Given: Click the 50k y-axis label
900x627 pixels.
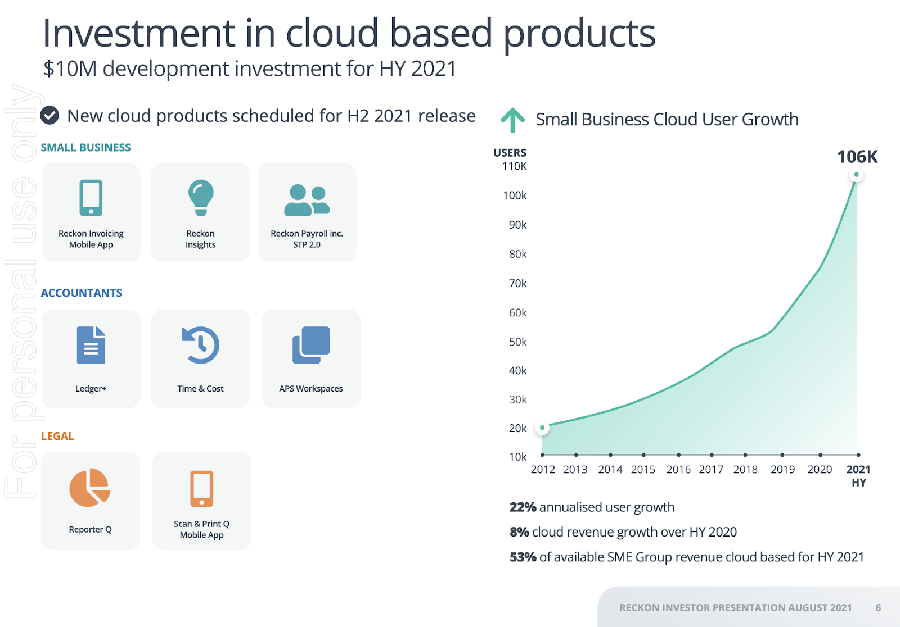Looking at the screenshot, I should (x=517, y=342).
